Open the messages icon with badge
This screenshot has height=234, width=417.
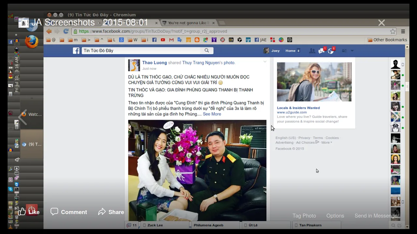point(322,50)
